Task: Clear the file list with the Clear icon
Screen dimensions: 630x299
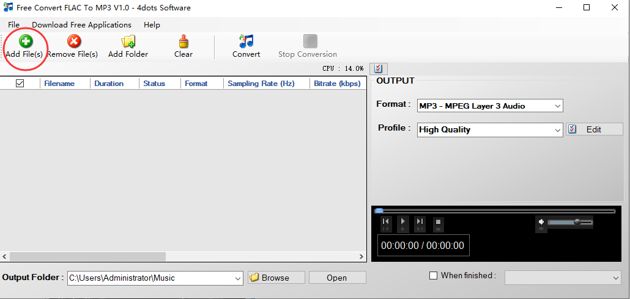Action: pyautogui.click(x=183, y=41)
